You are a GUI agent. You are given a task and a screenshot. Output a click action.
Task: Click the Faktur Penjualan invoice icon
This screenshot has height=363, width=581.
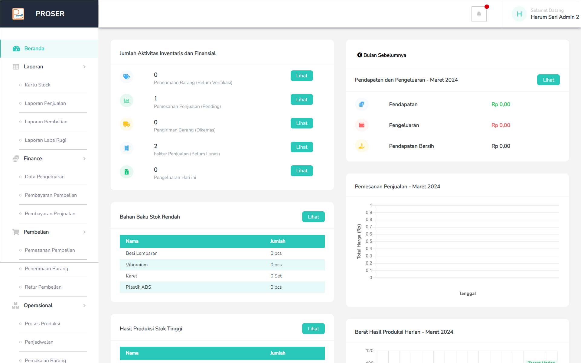(x=126, y=148)
